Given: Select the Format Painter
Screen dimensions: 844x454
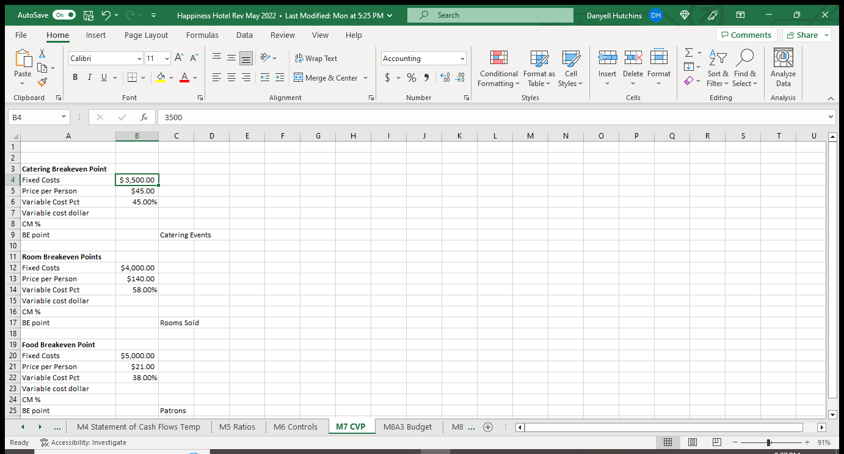Looking at the screenshot, I should (42, 82).
